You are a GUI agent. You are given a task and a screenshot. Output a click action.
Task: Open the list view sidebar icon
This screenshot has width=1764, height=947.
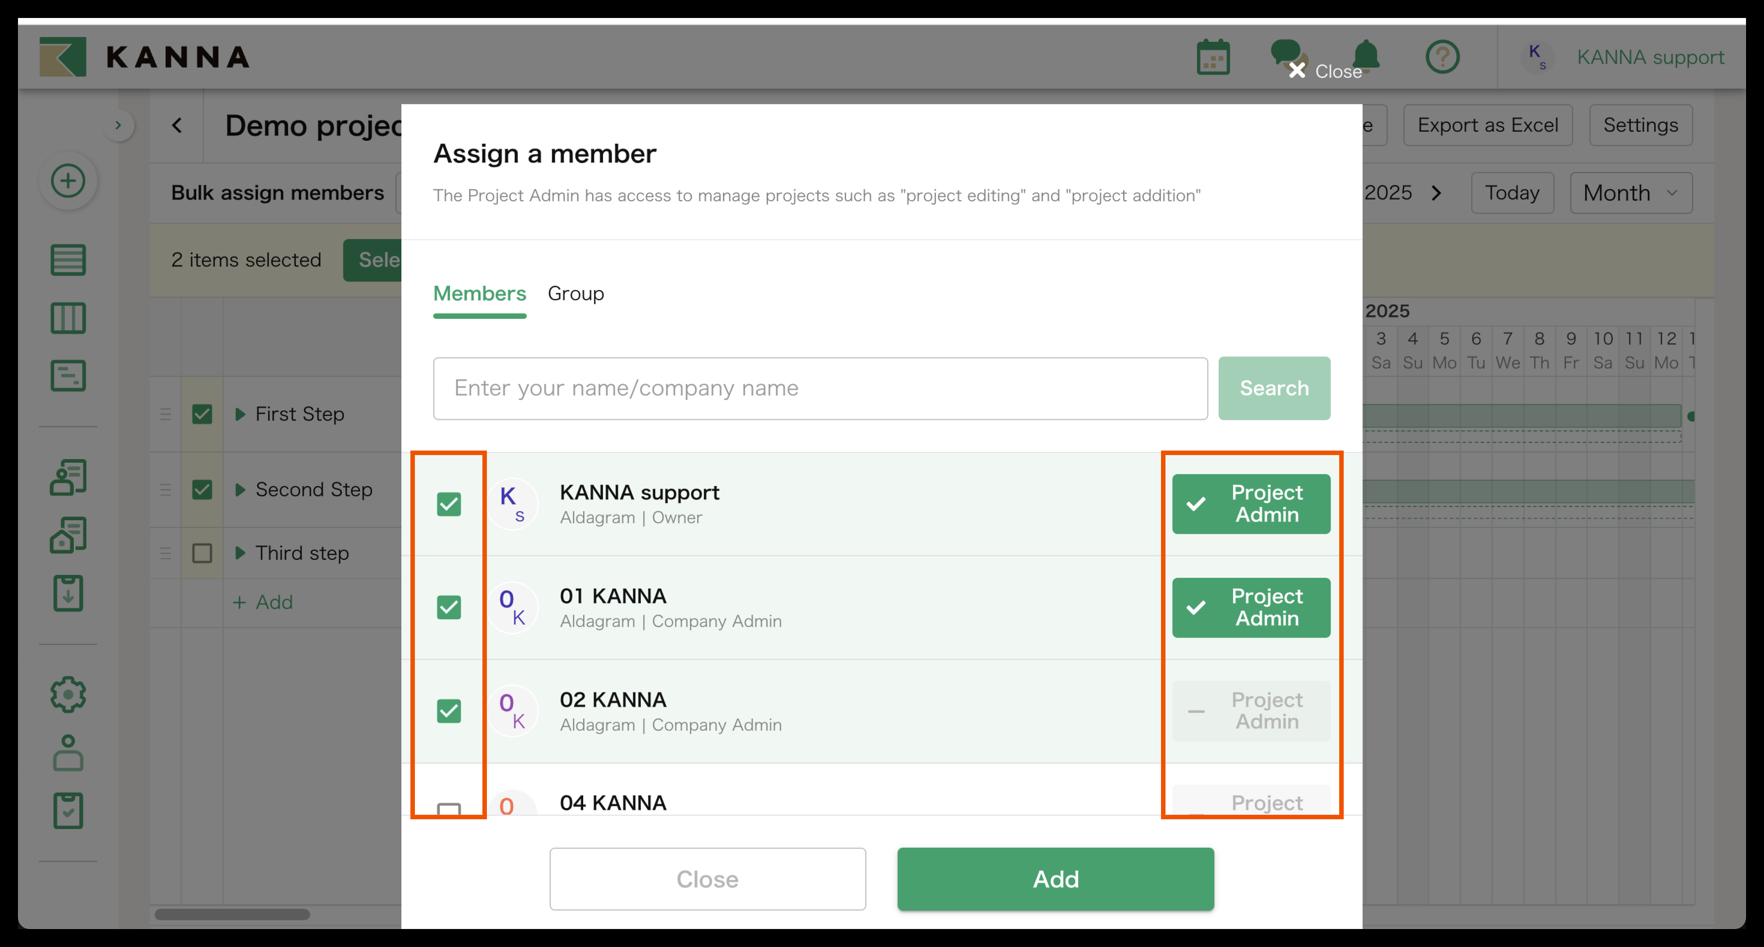tap(68, 260)
